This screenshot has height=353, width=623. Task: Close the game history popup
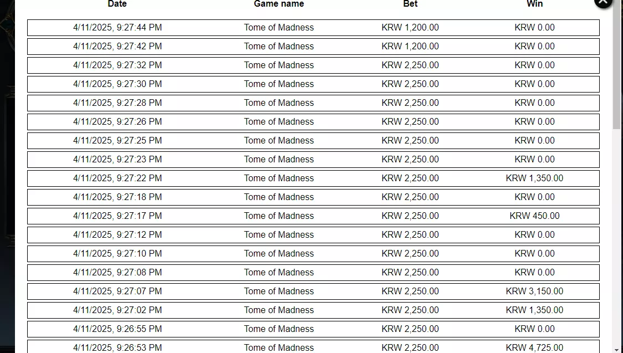pyautogui.click(x=603, y=2)
